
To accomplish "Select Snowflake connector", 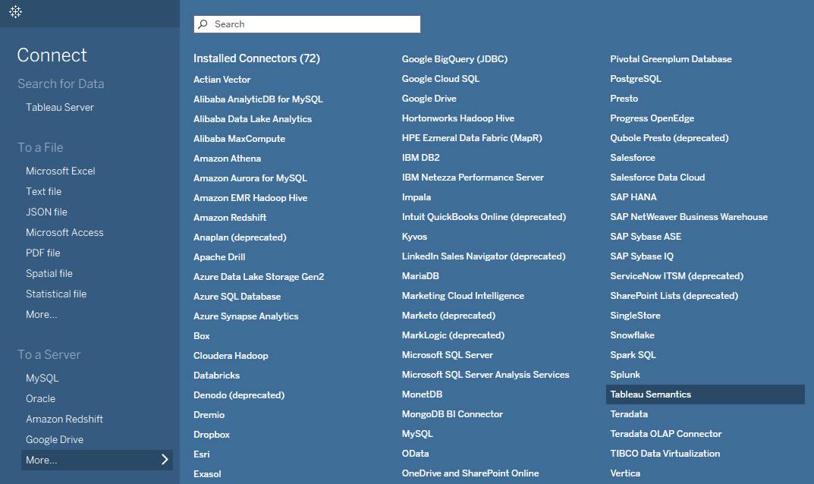I will 632,335.
